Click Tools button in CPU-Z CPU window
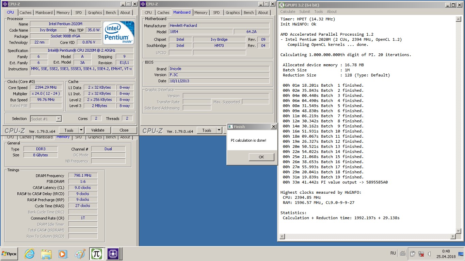465x261 pixels. (69, 130)
